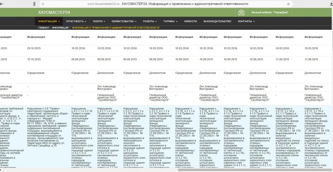The width and height of the screenshot is (333, 172).
Task: Click the rightmost "Генеральный директор ООО" cell
Action: (314, 97)
